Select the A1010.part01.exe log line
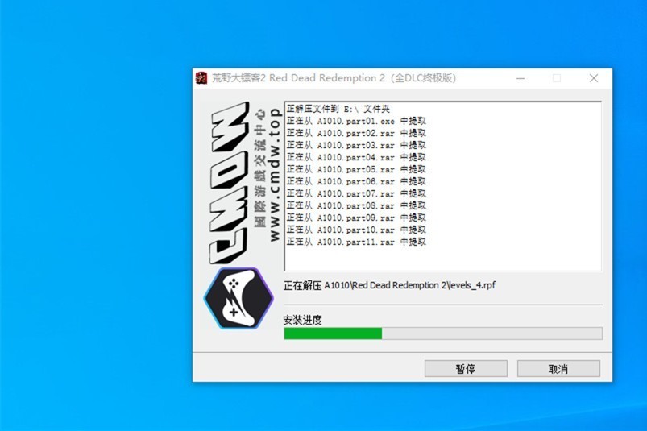Screen dimensions: 647x431 pos(356,122)
